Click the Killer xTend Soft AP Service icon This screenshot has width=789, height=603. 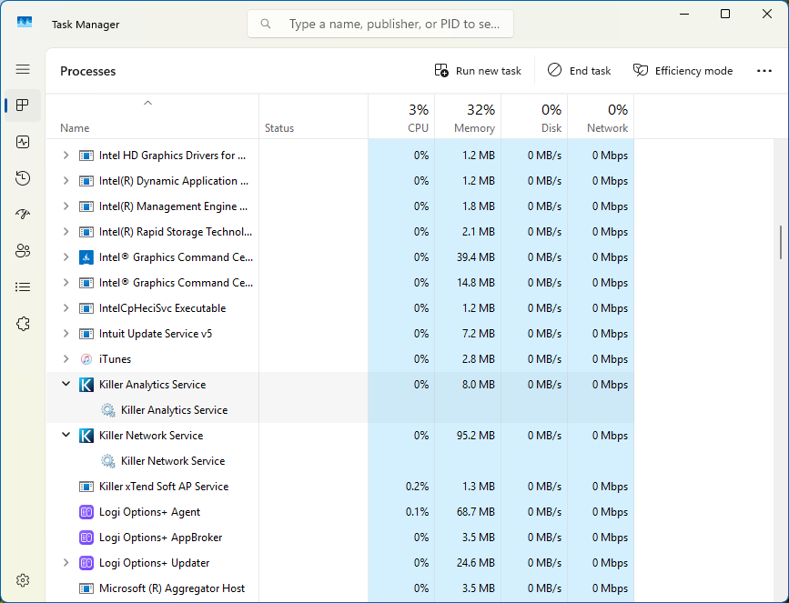coord(86,487)
